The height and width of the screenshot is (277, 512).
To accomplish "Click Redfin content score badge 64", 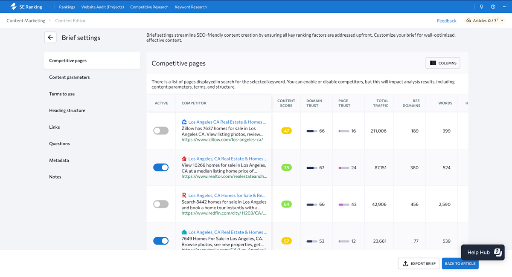I will [x=286, y=204].
